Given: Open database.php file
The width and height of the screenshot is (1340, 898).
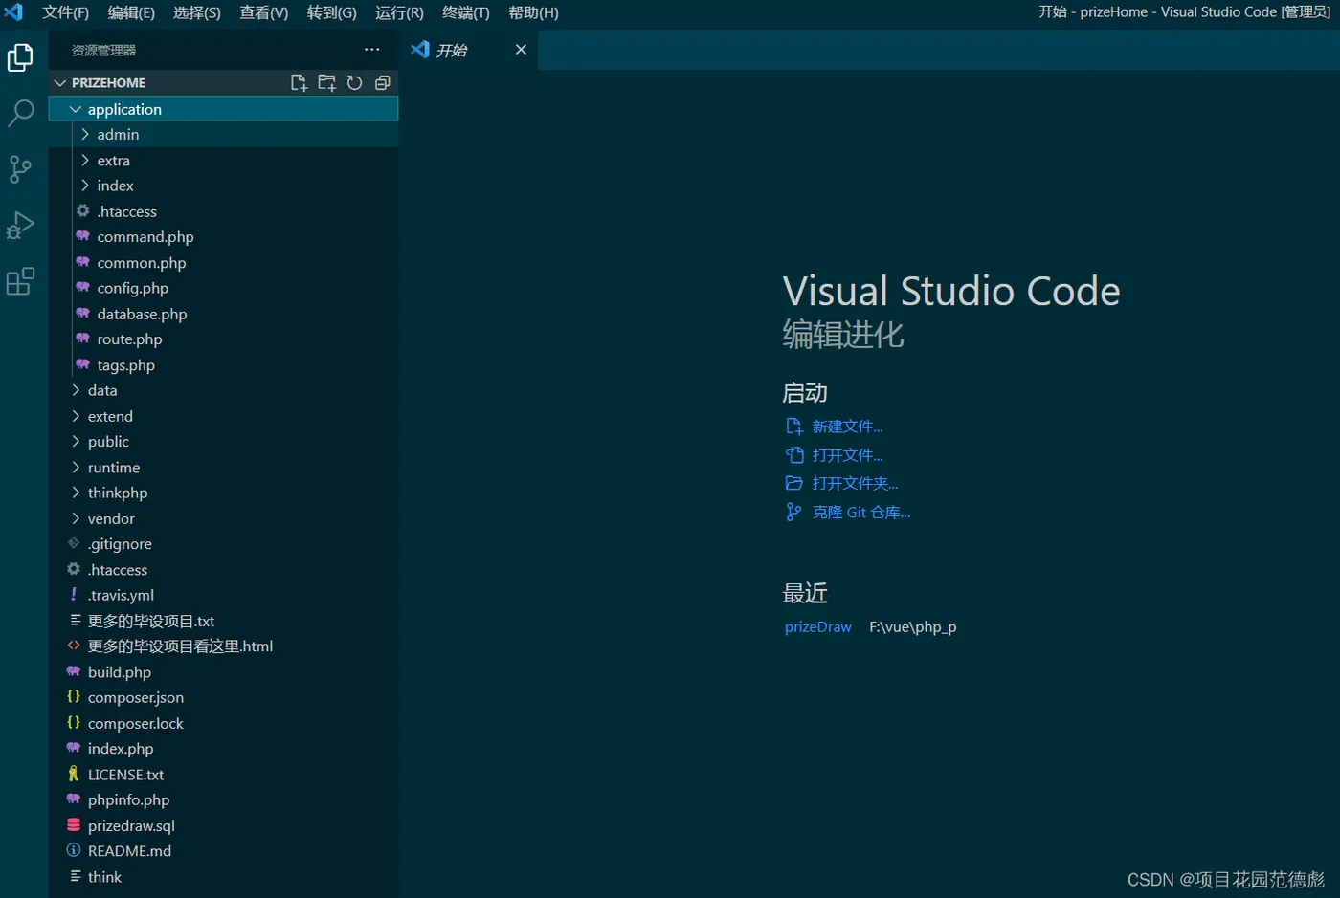Looking at the screenshot, I should click(x=223, y=314).
